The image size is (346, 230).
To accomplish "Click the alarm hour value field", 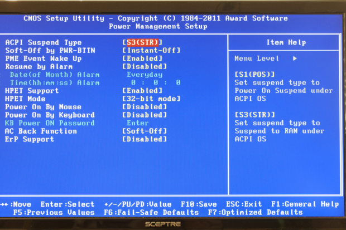I will tap(133, 82).
